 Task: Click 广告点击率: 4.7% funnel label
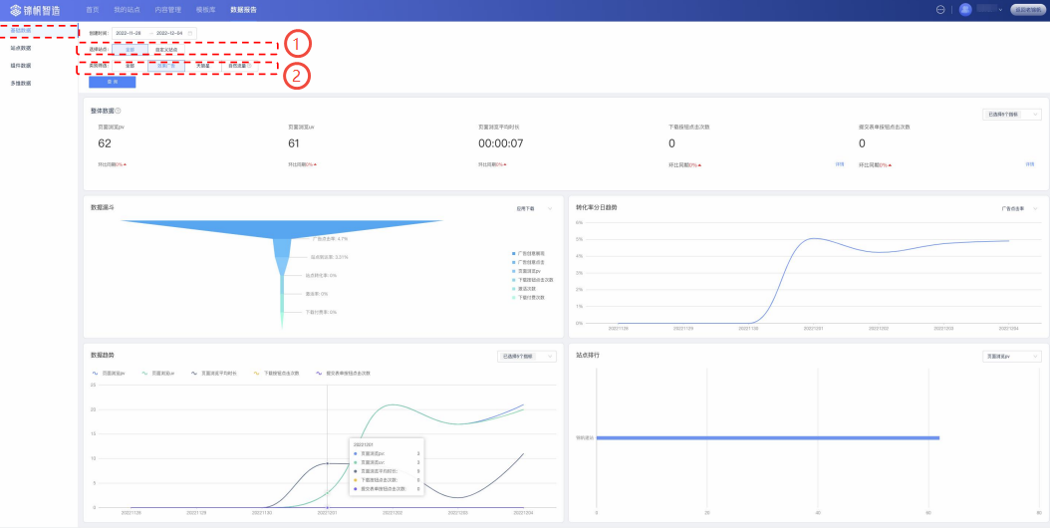coord(330,239)
